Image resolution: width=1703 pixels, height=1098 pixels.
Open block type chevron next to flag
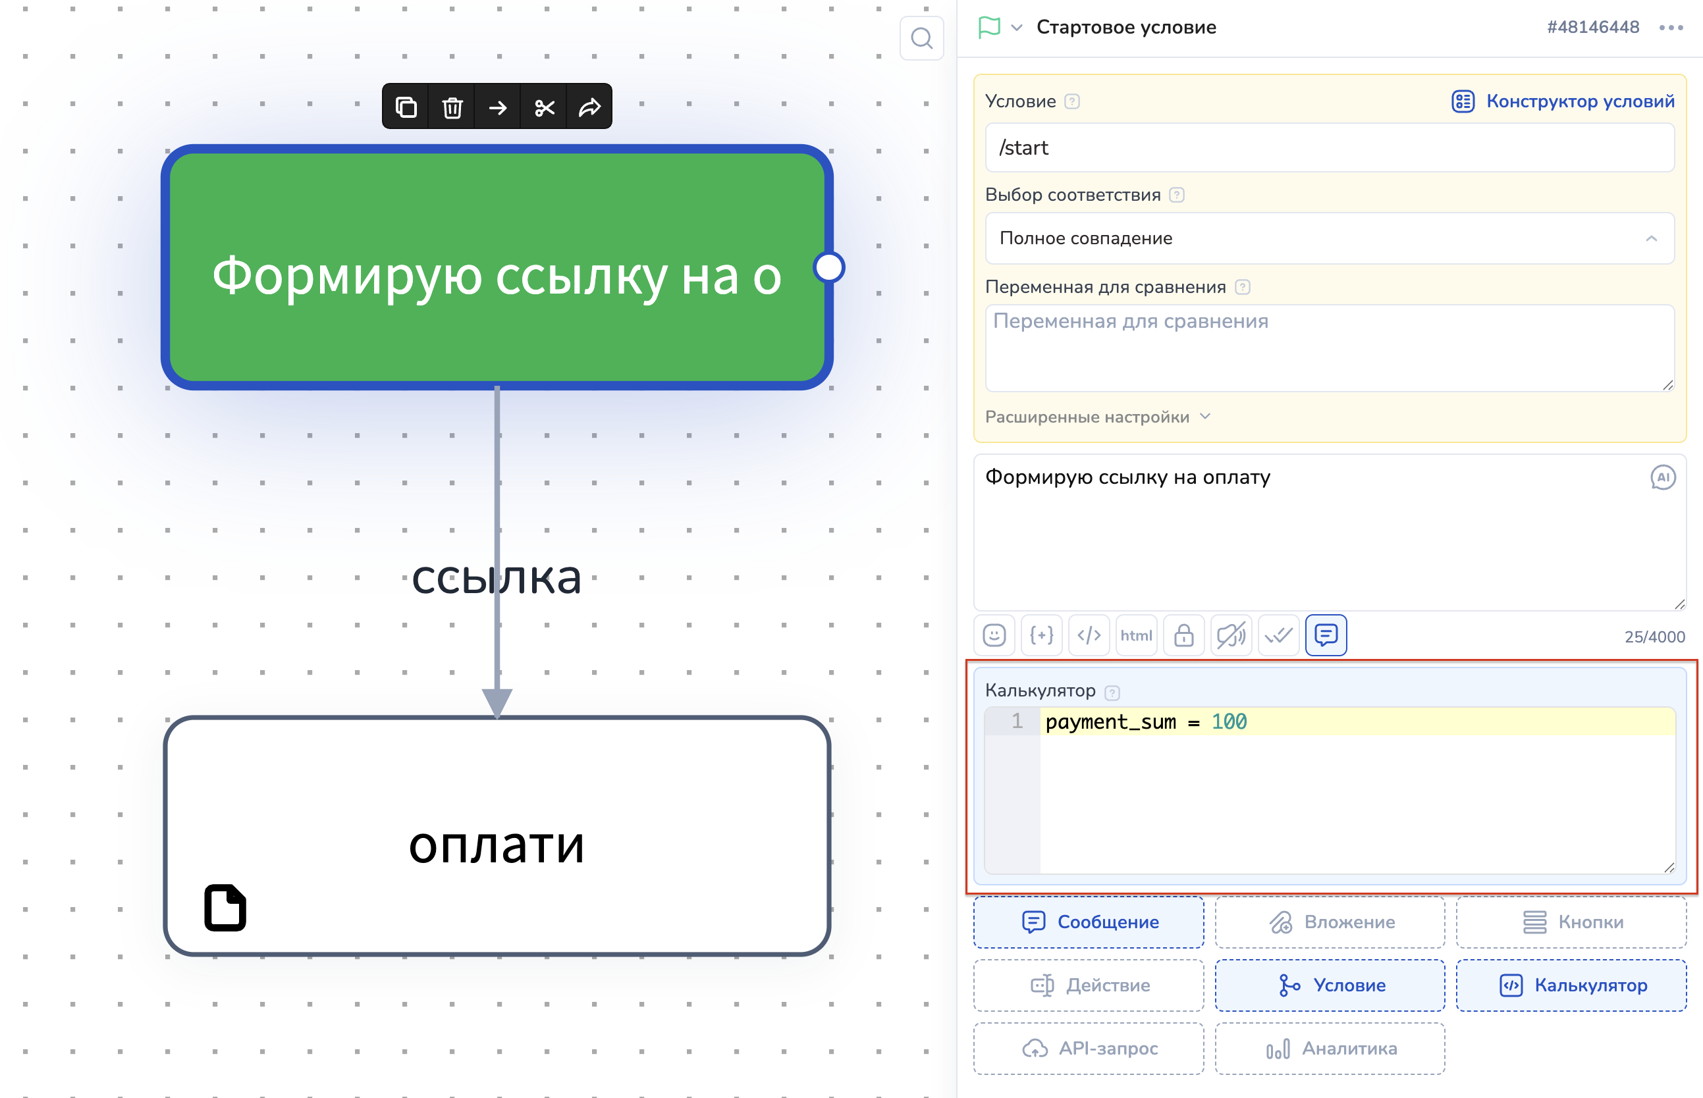1017,28
